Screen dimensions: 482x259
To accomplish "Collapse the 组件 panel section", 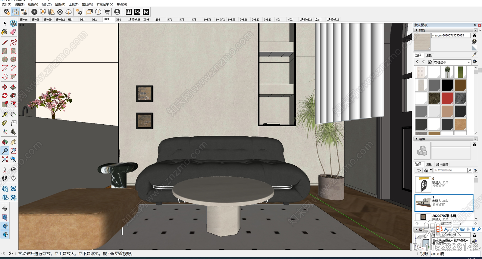I will point(417,139).
